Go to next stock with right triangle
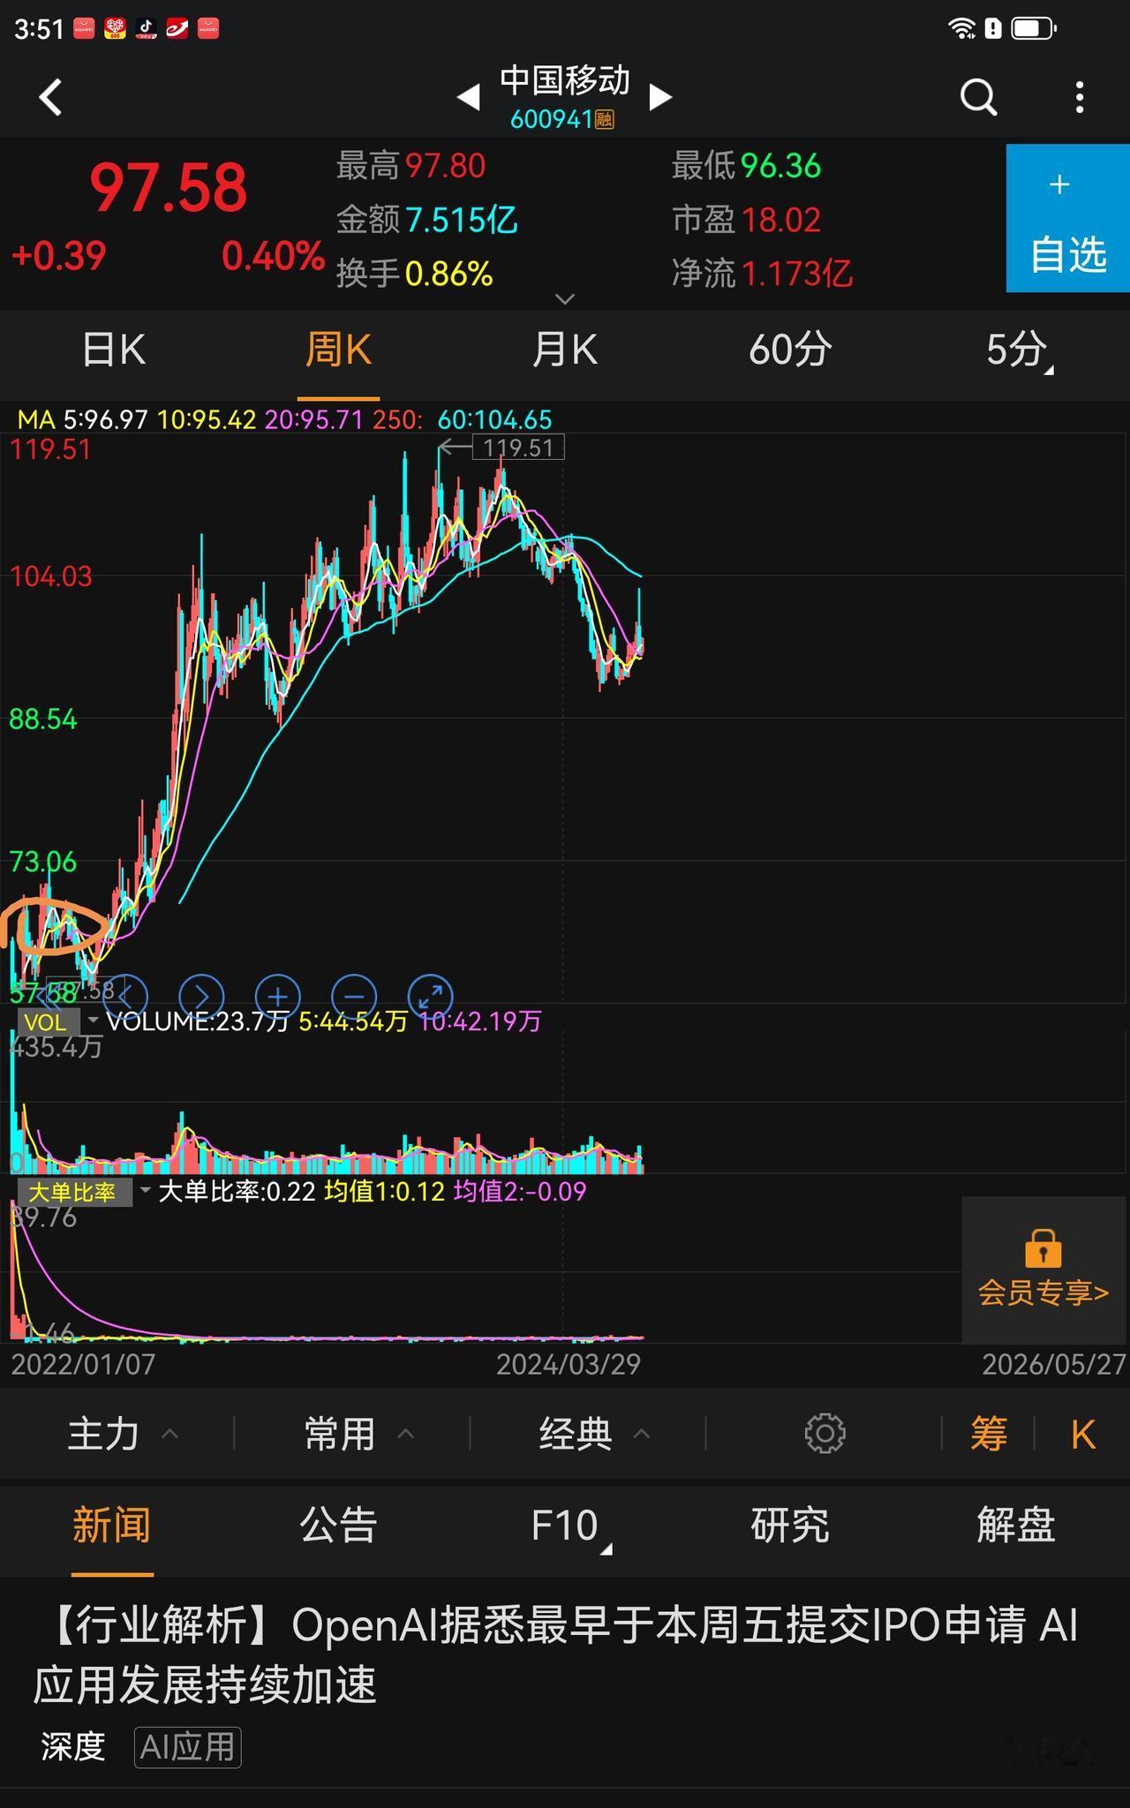 (660, 97)
